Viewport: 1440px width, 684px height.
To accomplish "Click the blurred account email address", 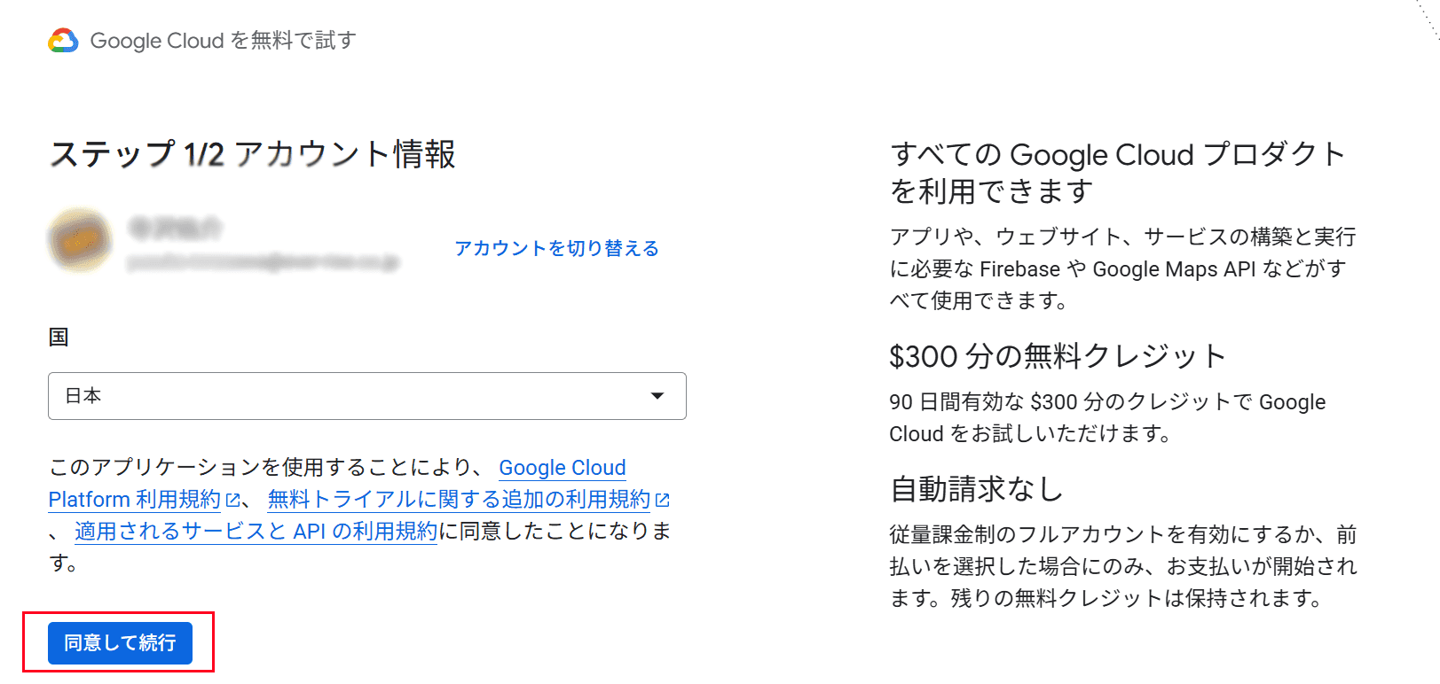I will tap(264, 262).
